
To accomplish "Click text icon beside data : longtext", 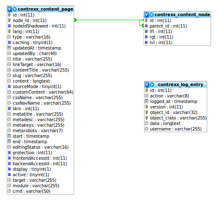I will point(147,123).
